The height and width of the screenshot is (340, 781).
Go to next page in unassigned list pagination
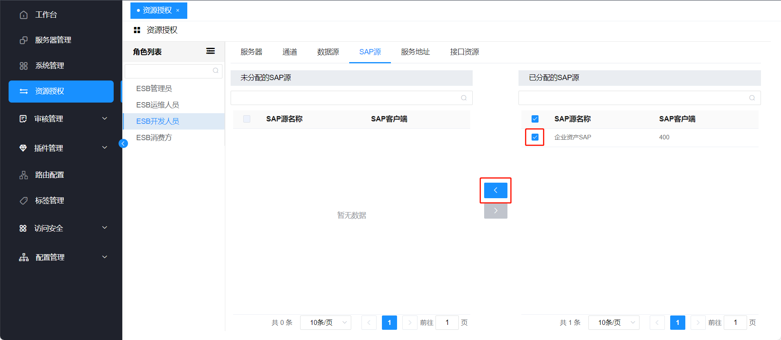(410, 322)
